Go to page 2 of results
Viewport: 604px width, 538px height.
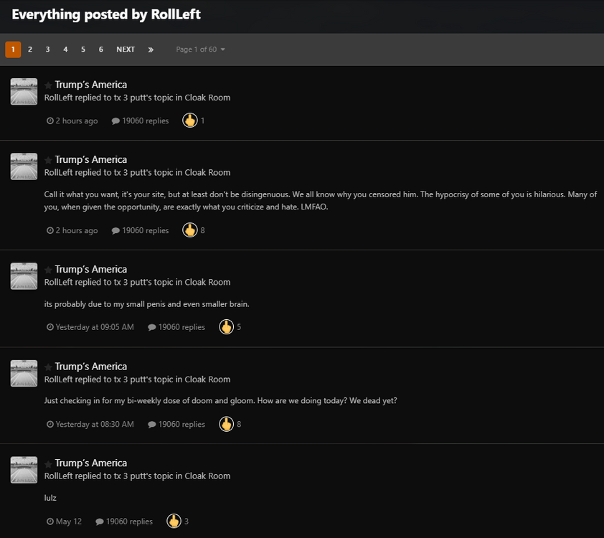click(30, 49)
